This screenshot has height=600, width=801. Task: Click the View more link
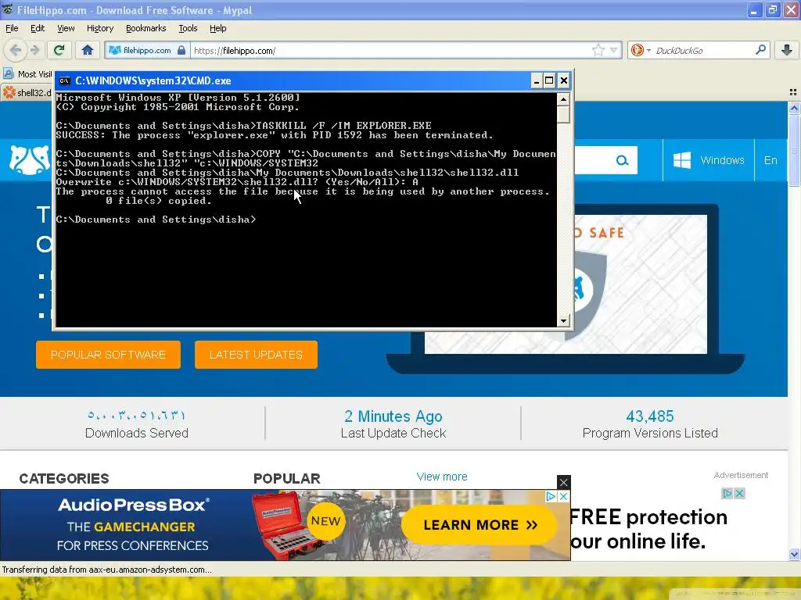(442, 477)
